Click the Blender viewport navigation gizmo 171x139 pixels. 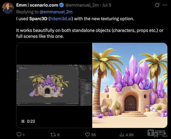[x=76, y=69]
